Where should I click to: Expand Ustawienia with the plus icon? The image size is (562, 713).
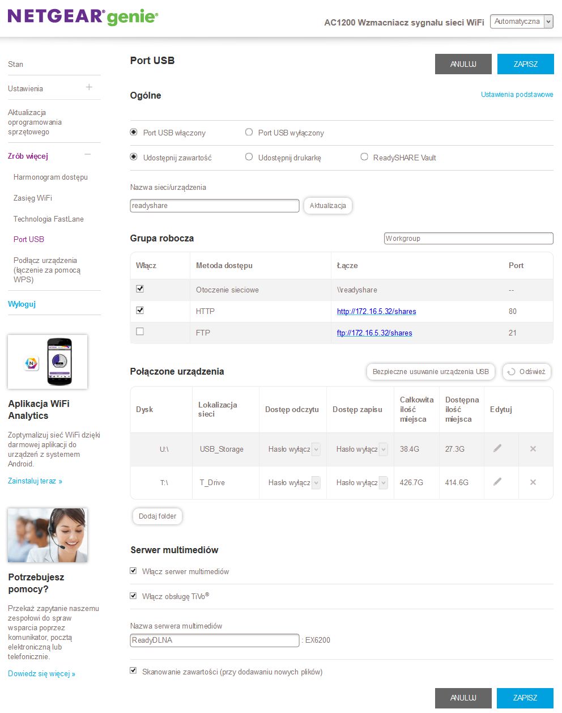coord(89,87)
